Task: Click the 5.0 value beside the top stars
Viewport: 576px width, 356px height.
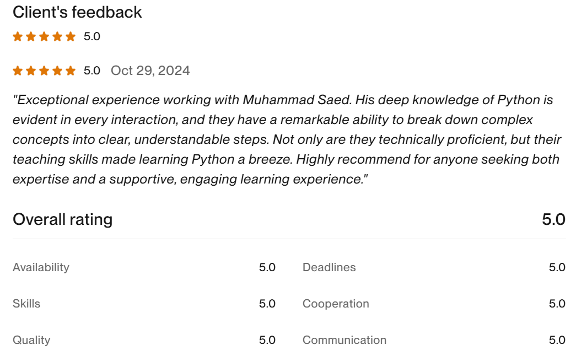Action: click(91, 37)
